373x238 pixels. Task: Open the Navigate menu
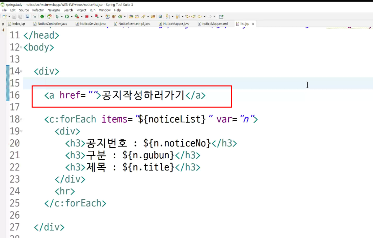[x=54, y=10]
